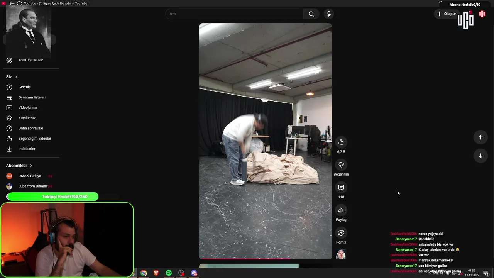Viewport: 494px width, 278px height.
Task: Click the Short's channel avatar
Action: tap(341, 254)
